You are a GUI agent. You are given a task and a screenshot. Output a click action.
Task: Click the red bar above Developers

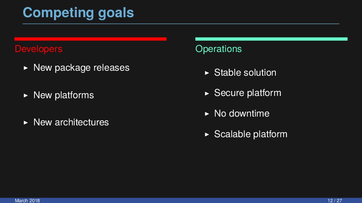90,39
